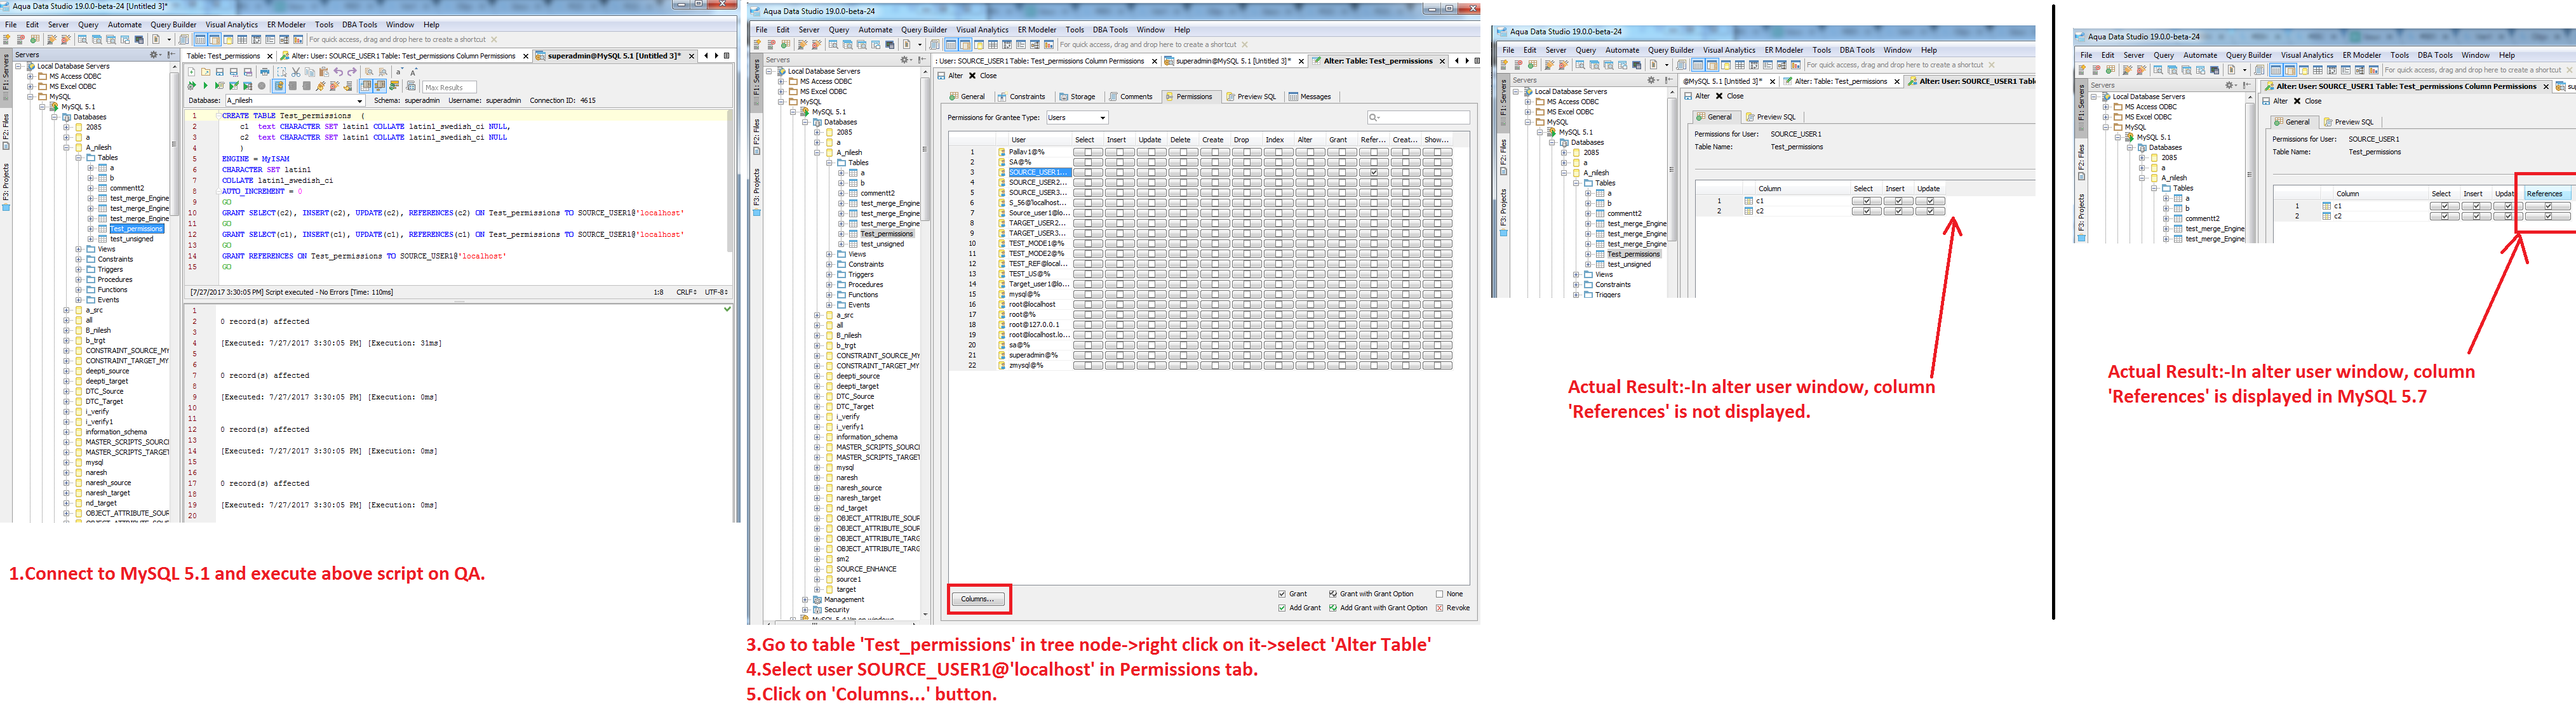Click the search magnifier in the Alter Table Permissions filter

point(1374,118)
